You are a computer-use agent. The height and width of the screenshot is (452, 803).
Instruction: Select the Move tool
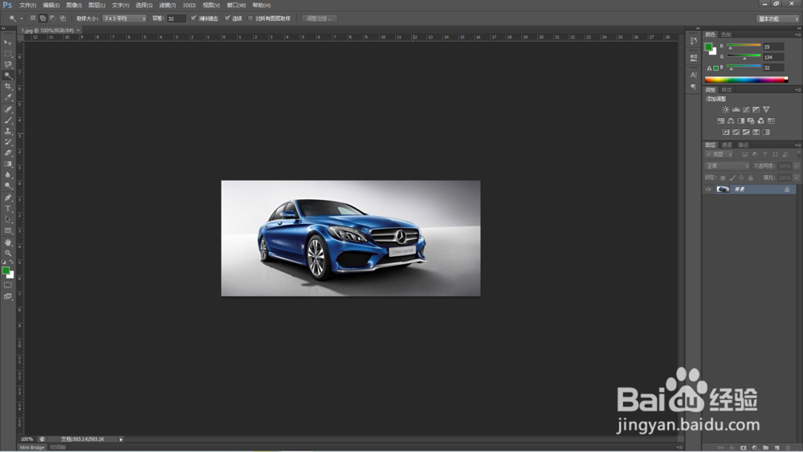click(8, 43)
